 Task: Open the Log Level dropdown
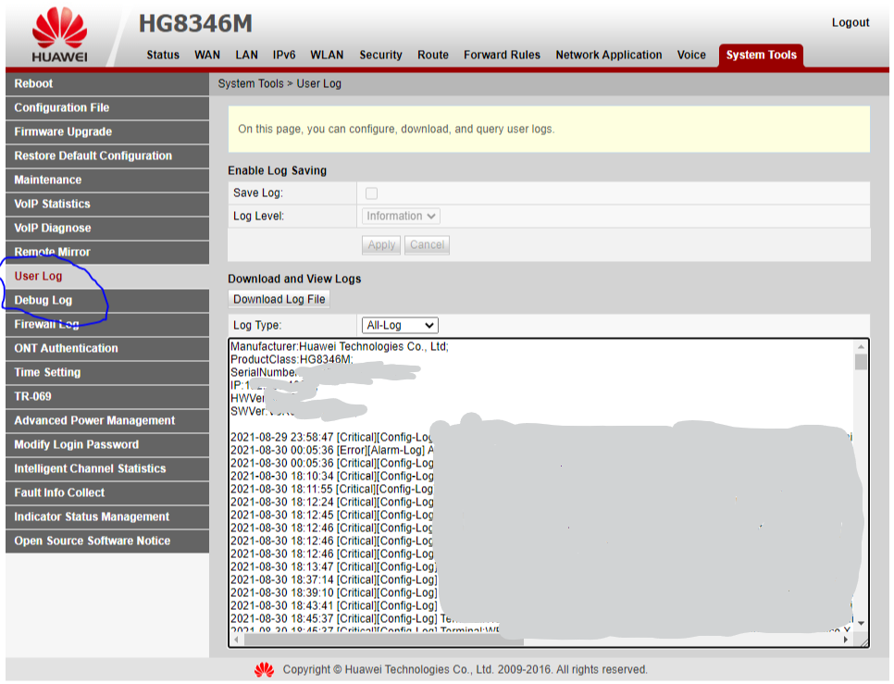(x=401, y=216)
